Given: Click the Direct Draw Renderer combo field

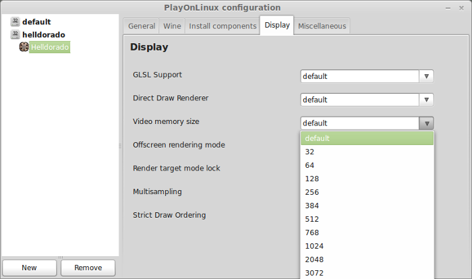Looking at the screenshot, I should (359, 100).
